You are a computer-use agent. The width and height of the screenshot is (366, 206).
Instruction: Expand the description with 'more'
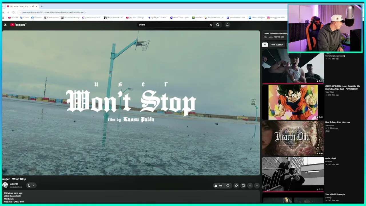tap(22, 202)
